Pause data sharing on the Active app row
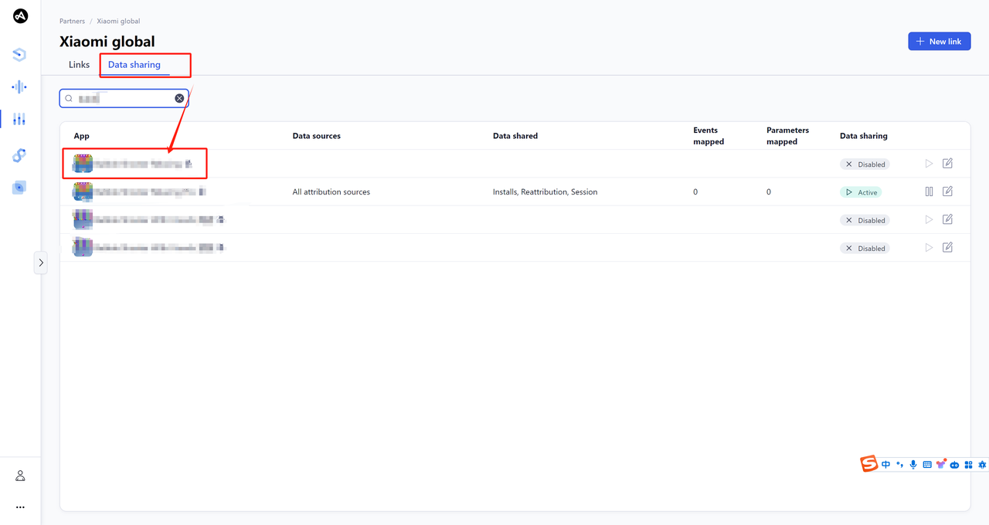 929,191
